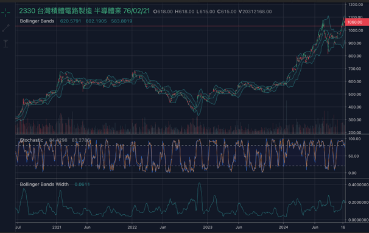Click the 0.0000000 bandwidth axis label
This screenshot has height=233, width=369.
click(x=359, y=220)
